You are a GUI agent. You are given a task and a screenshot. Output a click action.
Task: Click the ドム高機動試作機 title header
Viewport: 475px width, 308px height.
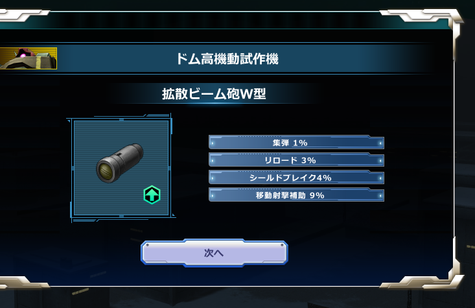pyautogui.click(x=227, y=59)
